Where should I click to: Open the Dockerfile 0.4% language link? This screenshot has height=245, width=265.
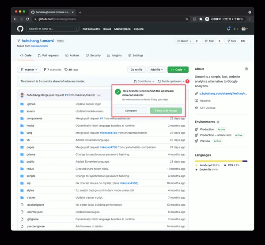208,170
